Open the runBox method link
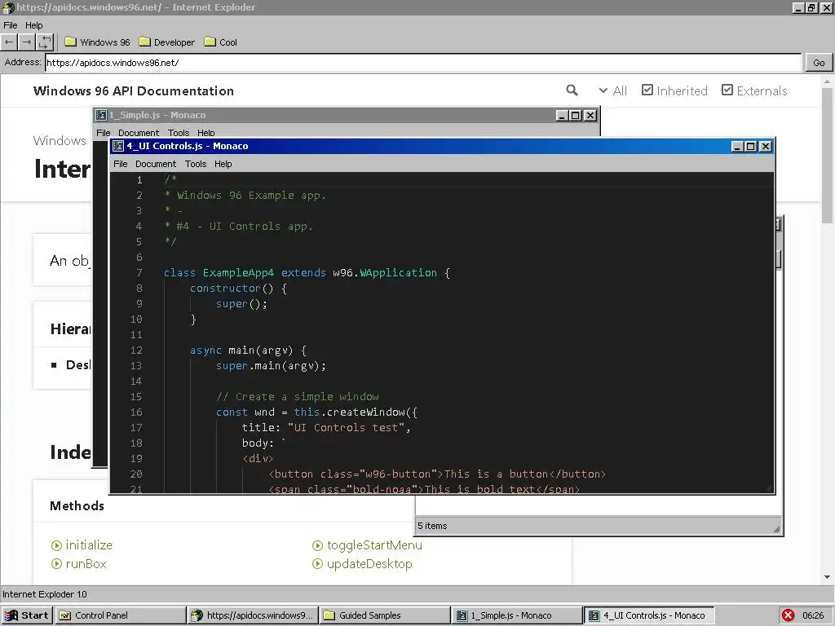The height and width of the screenshot is (626, 835). 86,564
